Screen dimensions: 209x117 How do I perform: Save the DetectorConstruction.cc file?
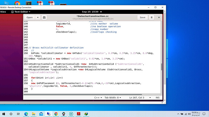click(x=142, y=18)
